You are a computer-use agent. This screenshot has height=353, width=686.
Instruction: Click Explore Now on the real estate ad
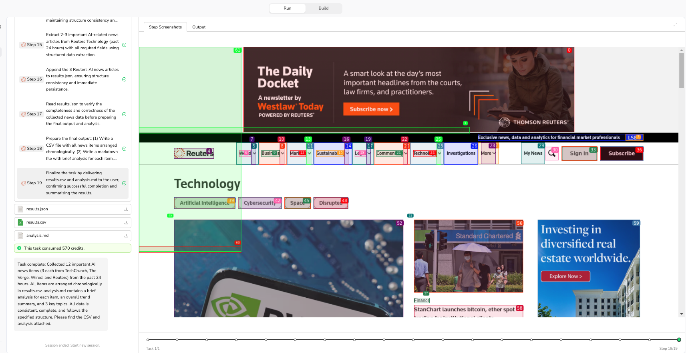[x=565, y=276]
